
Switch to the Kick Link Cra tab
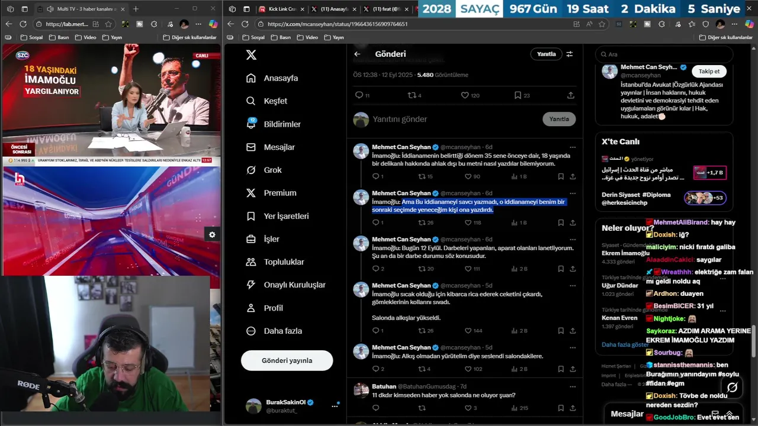click(x=281, y=9)
